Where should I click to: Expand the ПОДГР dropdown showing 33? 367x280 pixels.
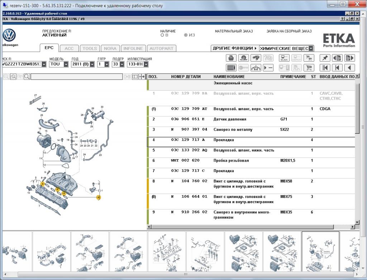click(x=122, y=64)
